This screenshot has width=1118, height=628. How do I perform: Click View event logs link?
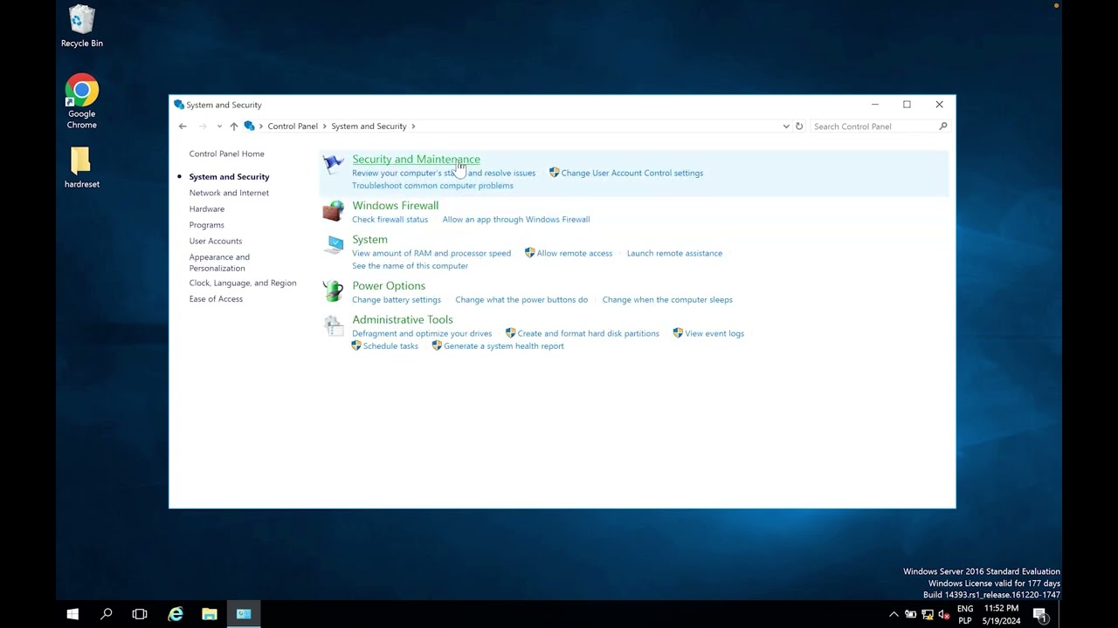(714, 334)
